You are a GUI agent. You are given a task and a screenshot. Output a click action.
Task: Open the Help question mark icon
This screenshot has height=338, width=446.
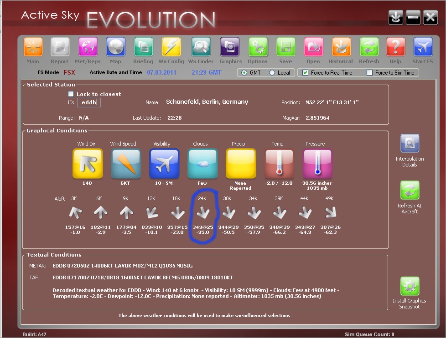(x=395, y=47)
